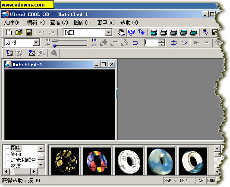230x187 pixels.
Task: Toggle the fourth face-selection box icon
Action: coord(183,32)
